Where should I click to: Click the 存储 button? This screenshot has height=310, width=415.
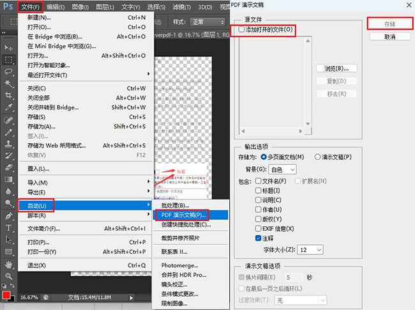coord(390,24)
